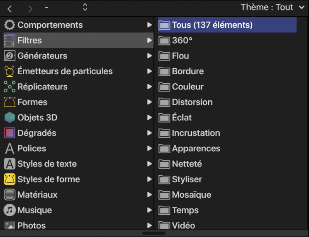This screenshot has height=237, width=309.
Task: Grab the bottom pane resize handle
Action: 154,233
